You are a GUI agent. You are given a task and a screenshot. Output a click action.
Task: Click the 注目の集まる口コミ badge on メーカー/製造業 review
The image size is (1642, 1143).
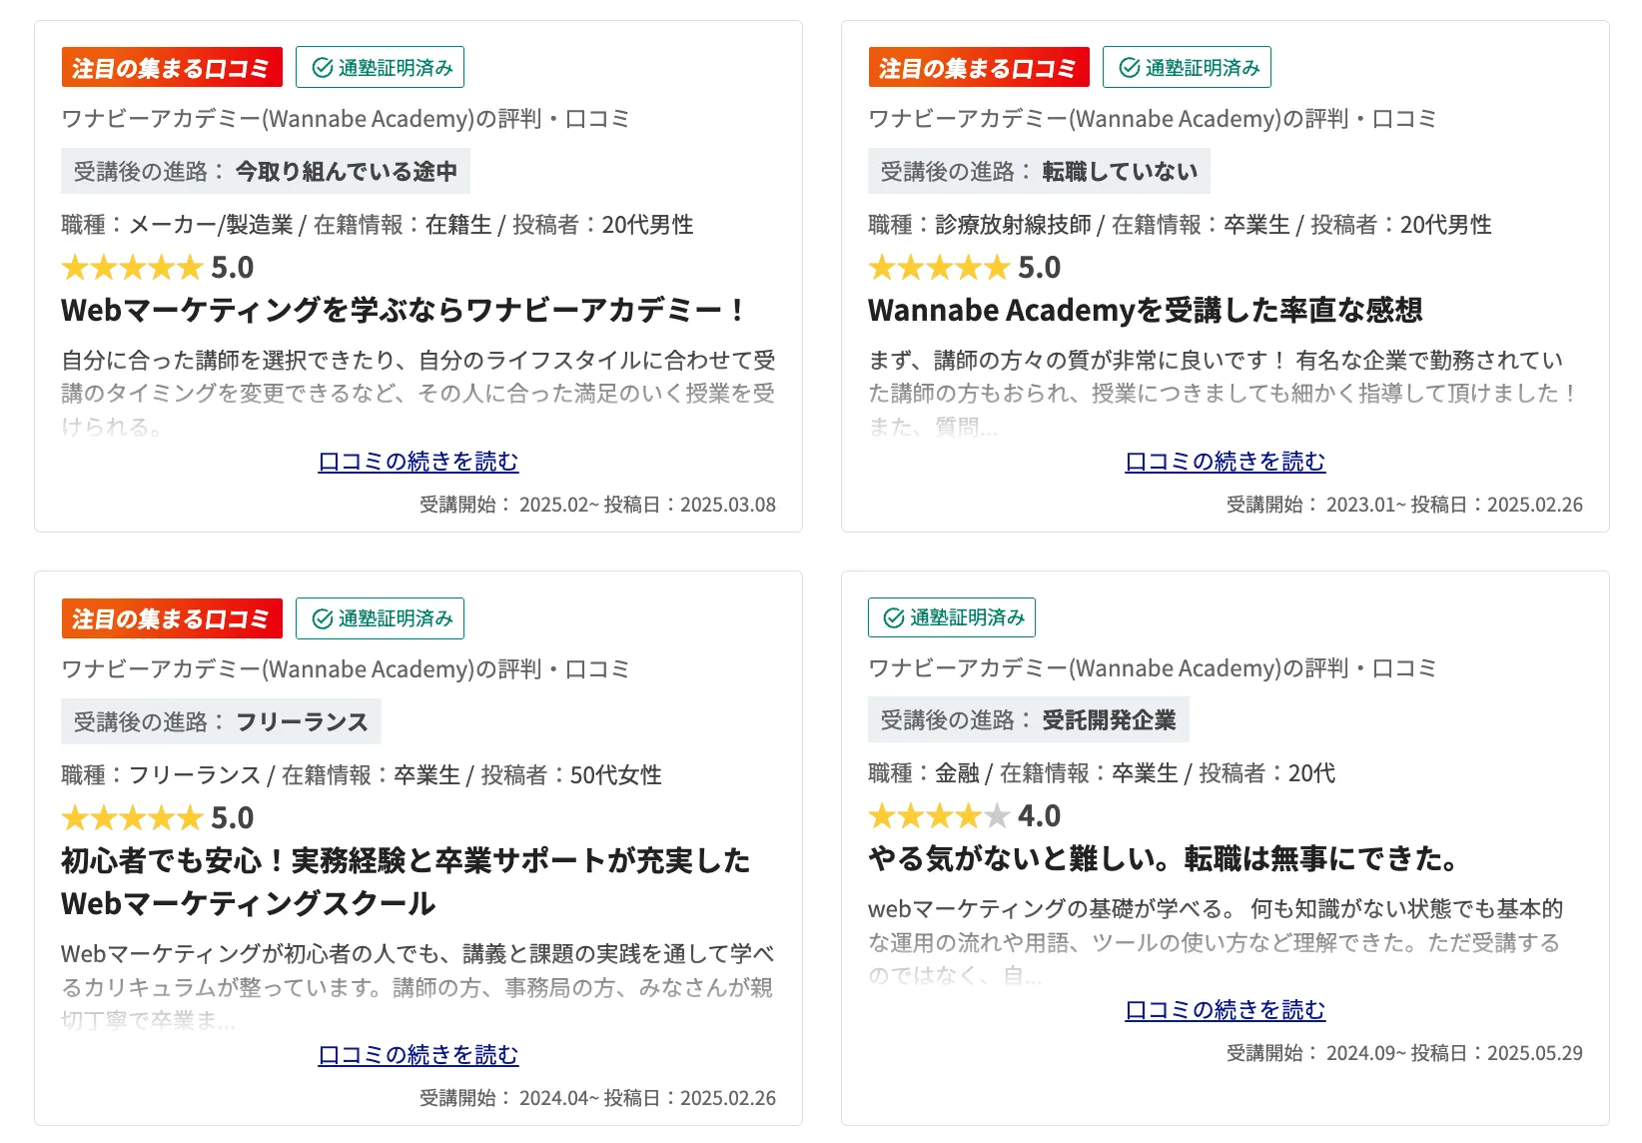[172, 68]
